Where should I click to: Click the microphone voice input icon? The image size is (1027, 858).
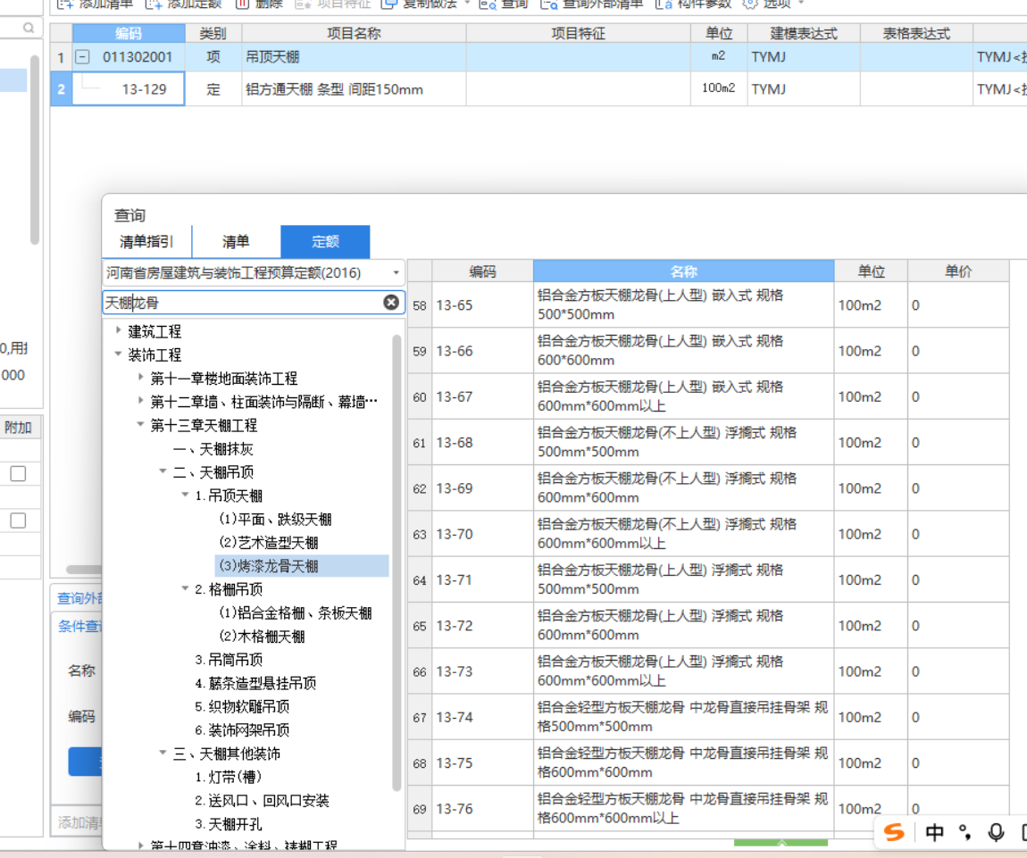[x=996, y=832]
